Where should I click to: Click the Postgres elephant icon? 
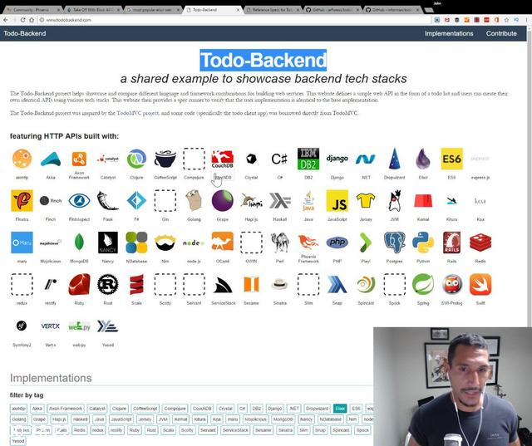click(x=394, y=243)
